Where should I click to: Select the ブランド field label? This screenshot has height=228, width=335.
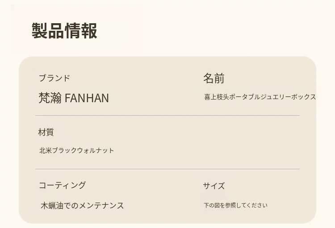(x=54, y=78)
